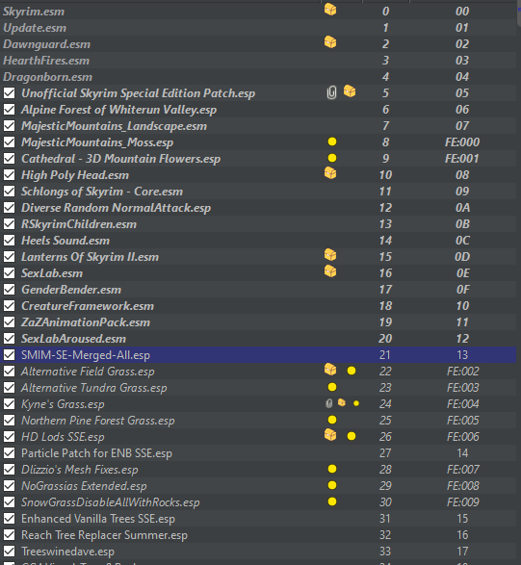521x565 pixels.
Task: Click mod index FE:009 on the SnowGrassDisableAllWithRocks row
Action: coord(463,502)
